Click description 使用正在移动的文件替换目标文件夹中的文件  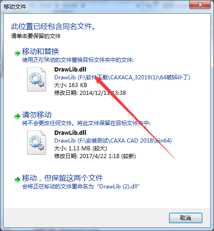[x=78, y=60]
